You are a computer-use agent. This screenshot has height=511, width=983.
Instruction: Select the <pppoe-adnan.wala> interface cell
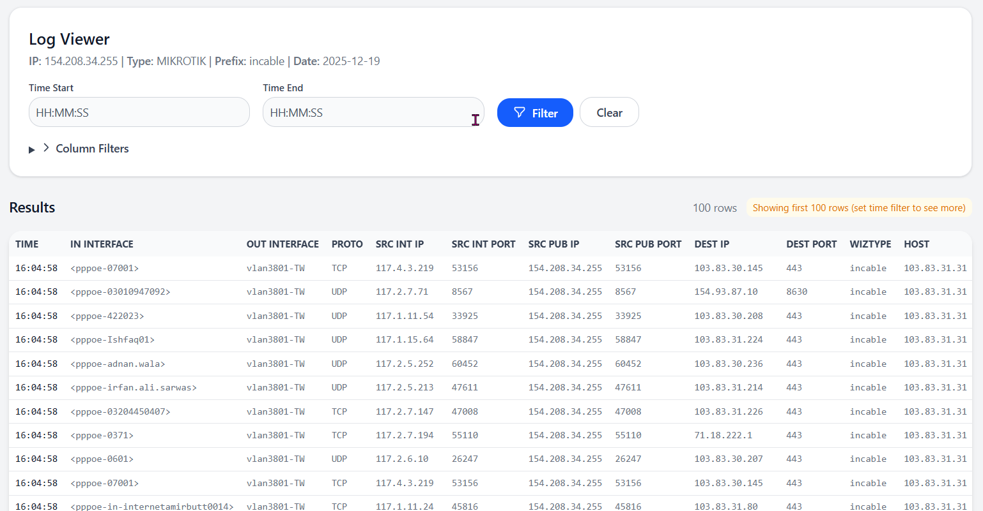coord(118,364)
